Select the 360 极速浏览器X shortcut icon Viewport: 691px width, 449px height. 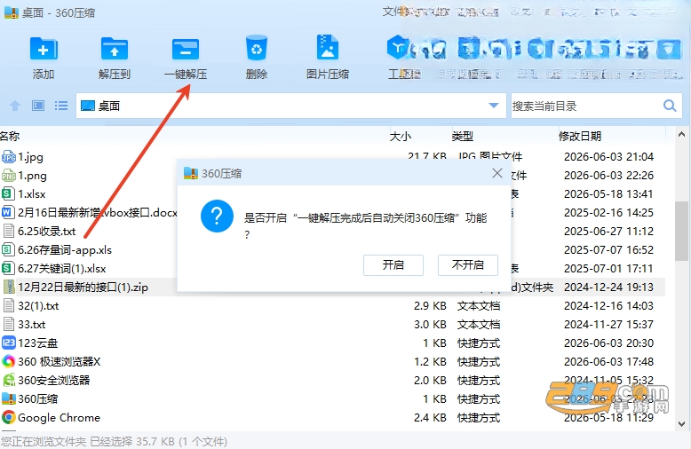pos(9,361)
